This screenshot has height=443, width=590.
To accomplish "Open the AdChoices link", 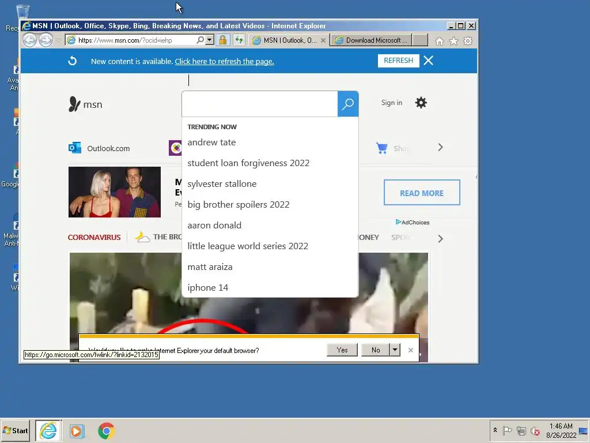I will point(413,222).
